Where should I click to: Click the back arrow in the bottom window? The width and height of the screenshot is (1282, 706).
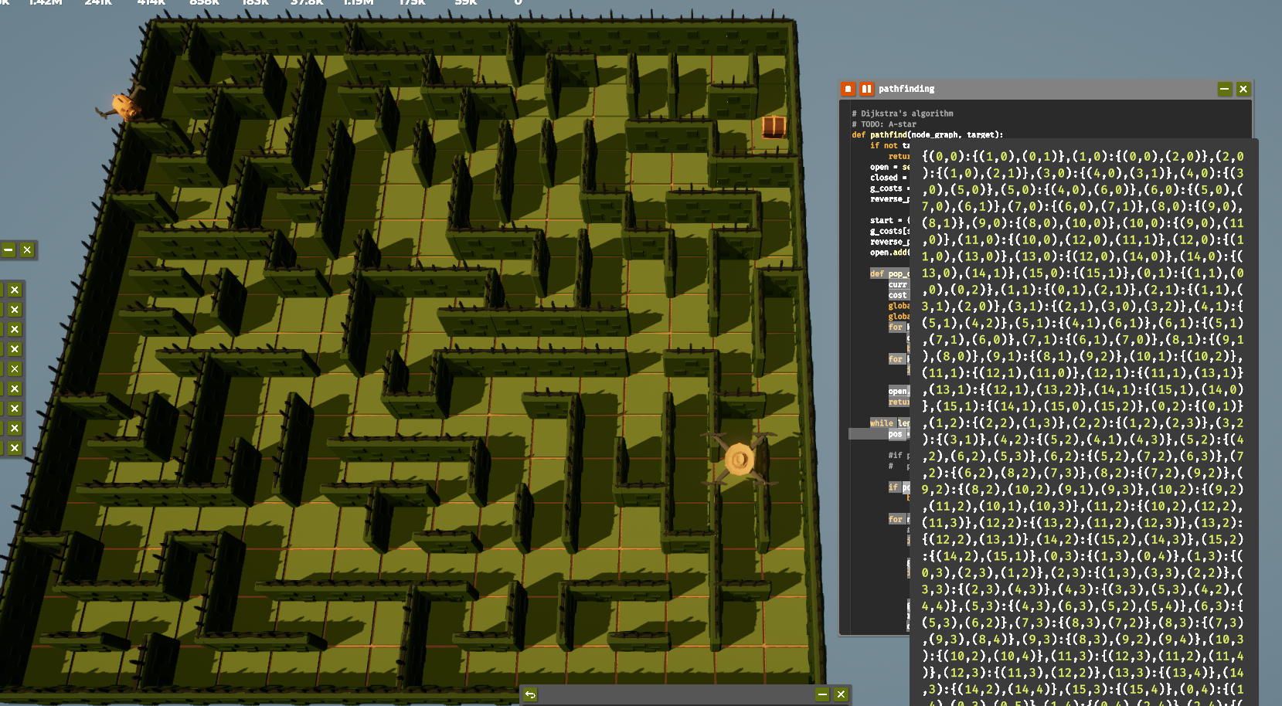[x=530, y=694]
